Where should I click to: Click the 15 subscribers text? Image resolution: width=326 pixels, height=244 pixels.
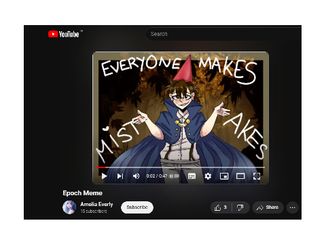94,211
